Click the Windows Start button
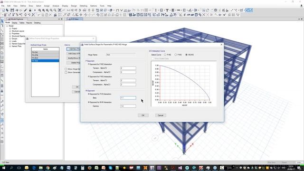Image resolution: width=304 pixels, height=171 pixels. 4,168
